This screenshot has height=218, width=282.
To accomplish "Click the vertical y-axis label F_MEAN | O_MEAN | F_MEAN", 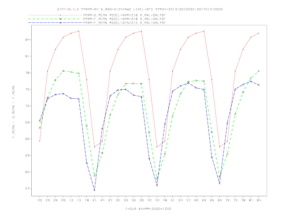I will tap(14, 112).
